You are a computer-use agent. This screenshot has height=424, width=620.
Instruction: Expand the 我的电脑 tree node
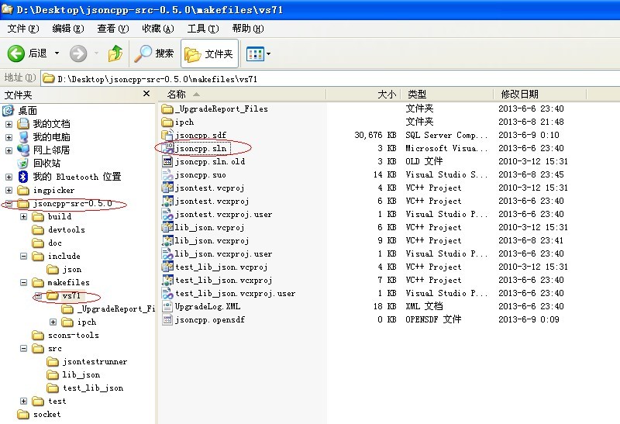[x=9, y=137]
